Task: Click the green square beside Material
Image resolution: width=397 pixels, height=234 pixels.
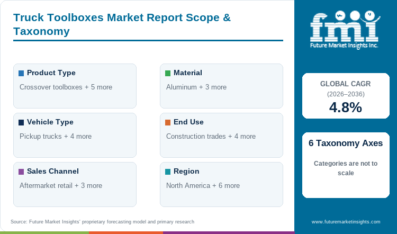Action: tap(168, 73)
